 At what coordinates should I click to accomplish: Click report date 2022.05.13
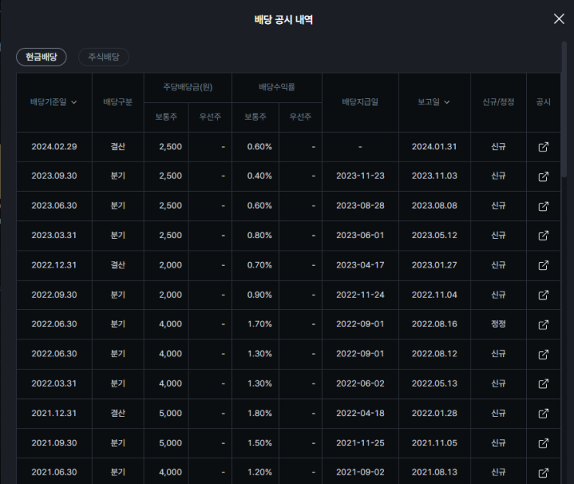click(434, 383)
